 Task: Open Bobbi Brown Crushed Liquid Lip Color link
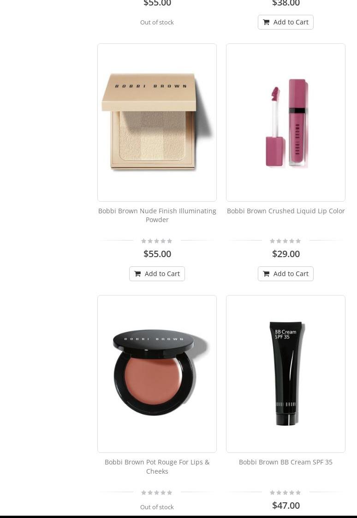point(286,211)
